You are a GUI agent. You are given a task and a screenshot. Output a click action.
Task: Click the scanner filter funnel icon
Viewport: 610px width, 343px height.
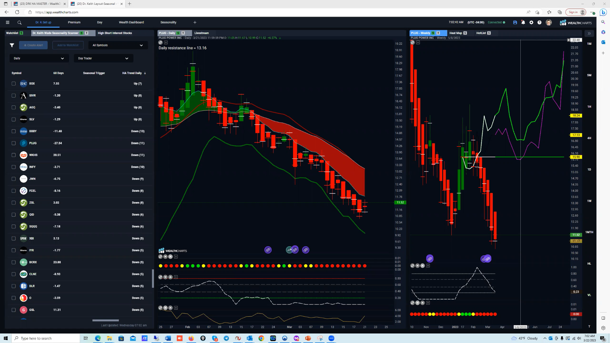[12, 45]
